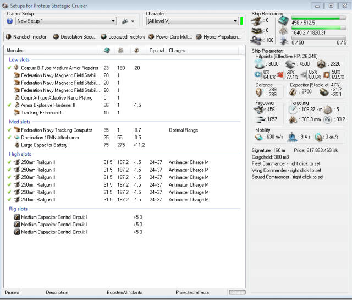Screen dimensions: 352x300
Task: Click the turret hardpoints icon in Ship Resources
Action: 257,21
